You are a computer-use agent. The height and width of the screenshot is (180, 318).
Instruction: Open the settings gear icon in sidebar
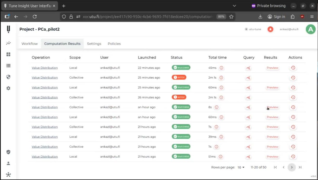[x=8, y=88]
